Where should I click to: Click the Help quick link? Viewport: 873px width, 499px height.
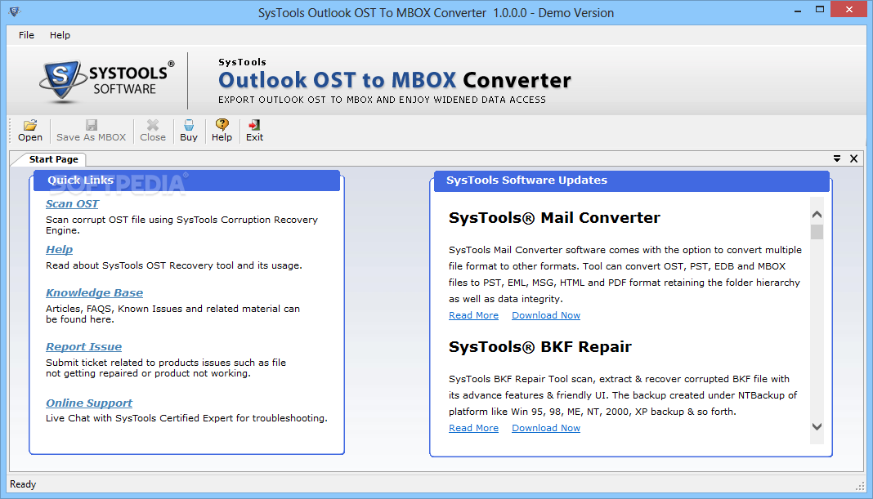59,249
